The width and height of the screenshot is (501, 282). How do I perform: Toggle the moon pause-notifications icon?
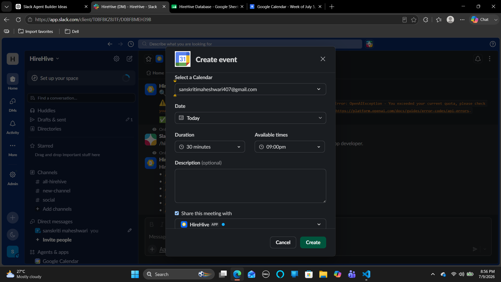pyautogui.click(x=13, y=234)
